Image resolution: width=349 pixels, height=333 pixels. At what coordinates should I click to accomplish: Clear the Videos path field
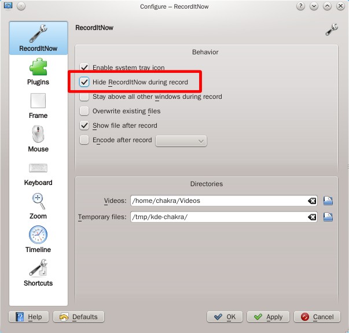(x=312, y=201)
